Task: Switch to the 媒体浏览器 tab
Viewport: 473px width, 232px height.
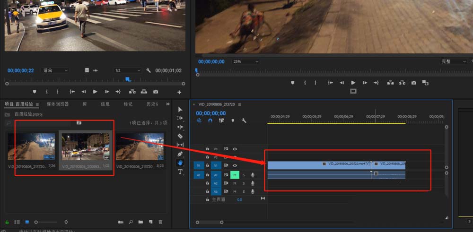Action: (58, 104)
